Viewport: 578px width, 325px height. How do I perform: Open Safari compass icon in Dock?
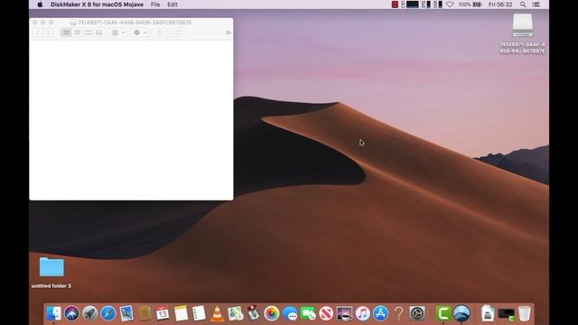108,313
